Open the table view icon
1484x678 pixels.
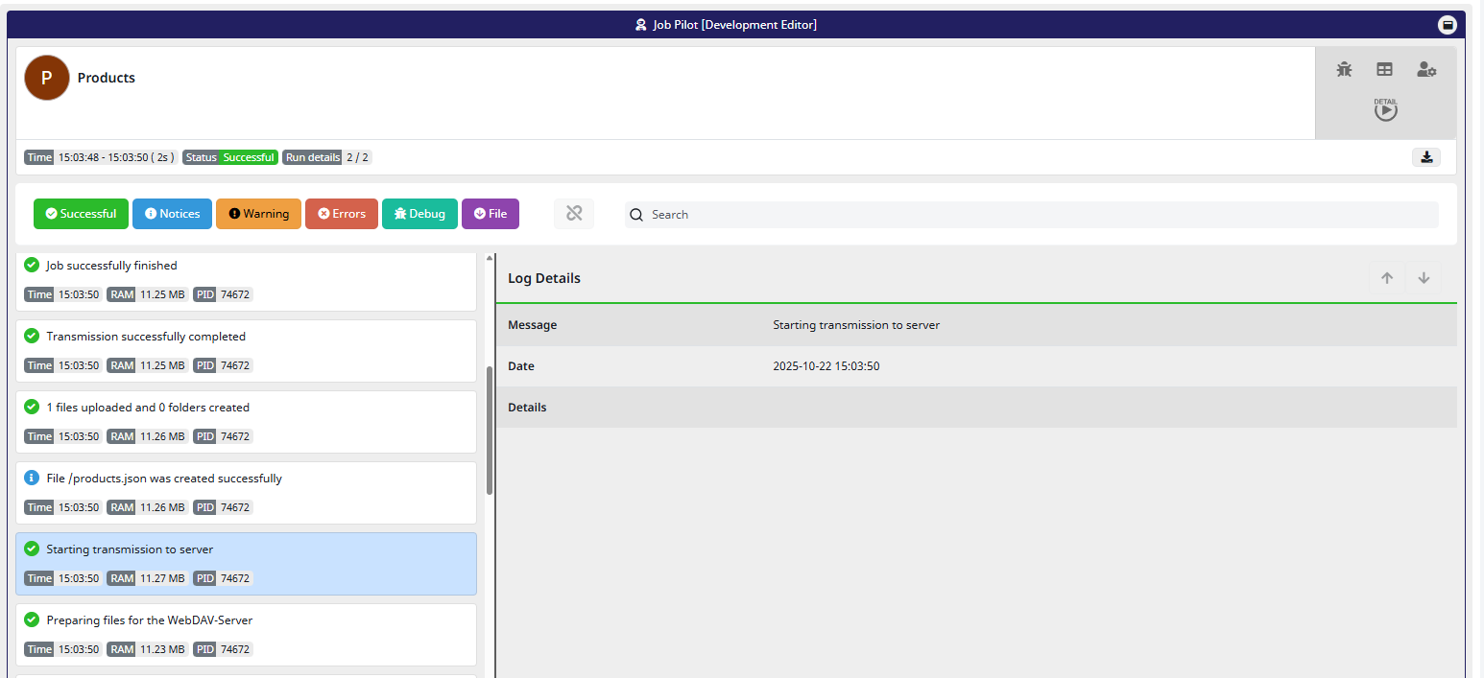pos(1384,69)
